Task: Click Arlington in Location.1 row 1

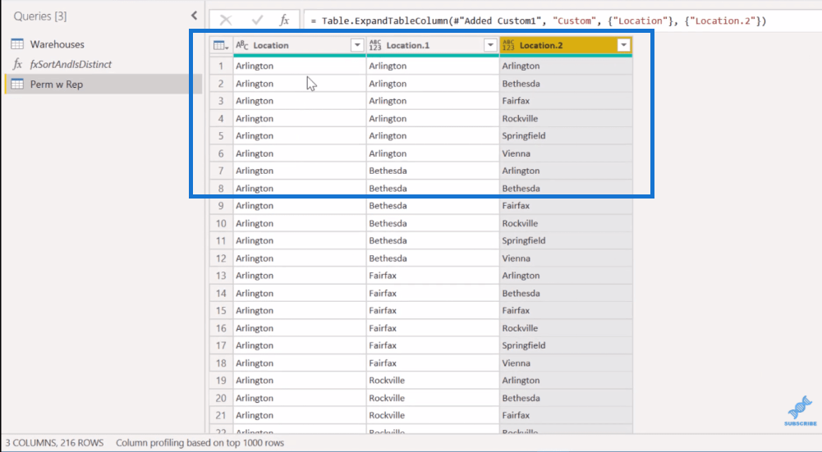Action: [x=388, y=66]
